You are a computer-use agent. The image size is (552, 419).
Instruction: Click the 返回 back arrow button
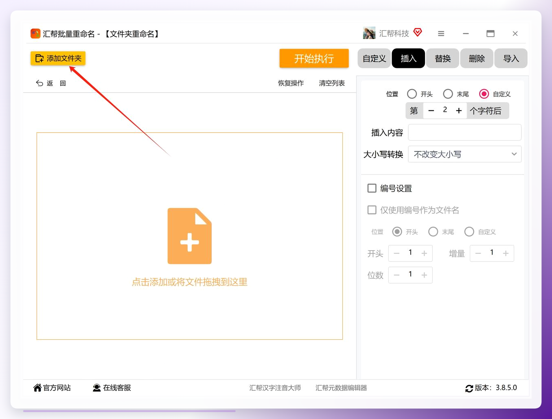pos(51,83)
